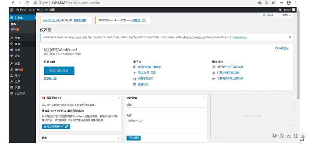Dismiss the Redis Cache Pro notice
The height and width of the screenshot is (144, 309).
[290, 37]
